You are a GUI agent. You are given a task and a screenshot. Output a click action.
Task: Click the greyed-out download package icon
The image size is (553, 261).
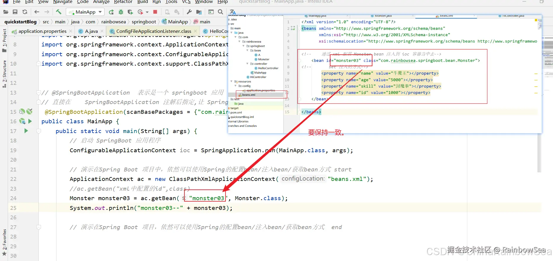(177, 12)
